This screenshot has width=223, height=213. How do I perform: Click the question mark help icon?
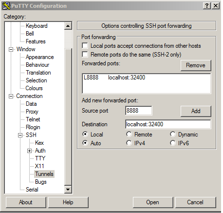207,6
